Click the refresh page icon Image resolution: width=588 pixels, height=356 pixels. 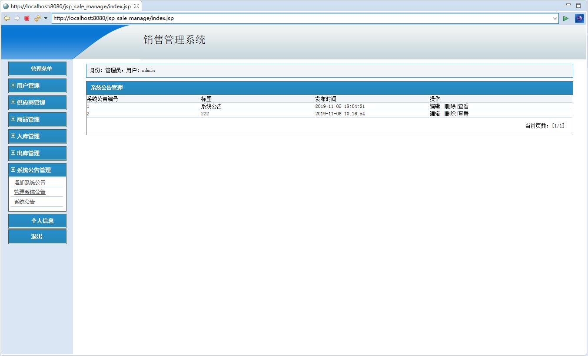(x=37, y=18)
